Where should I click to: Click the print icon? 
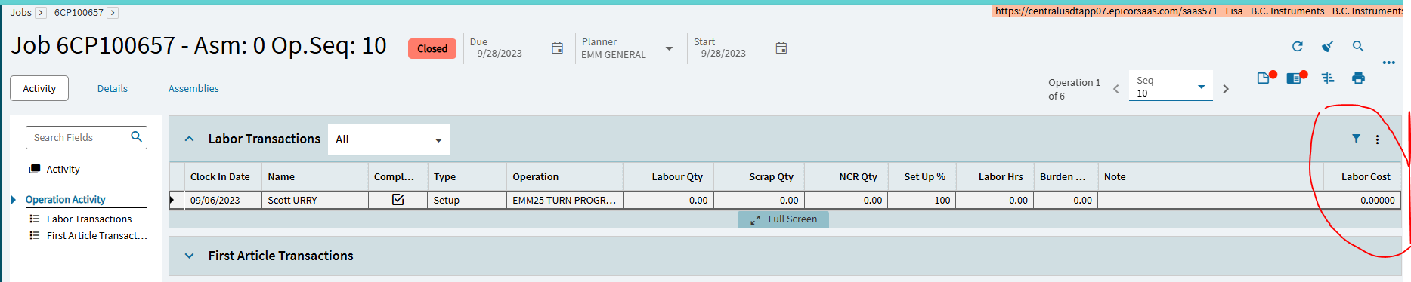1358,78
